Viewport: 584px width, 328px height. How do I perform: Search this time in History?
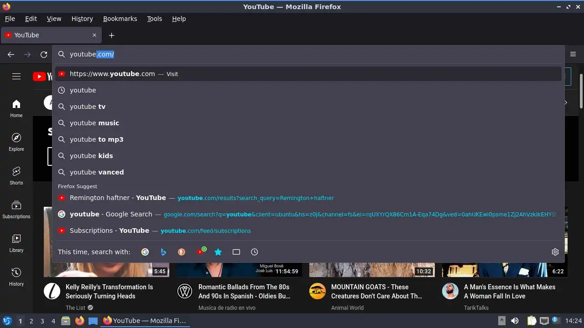coord(255,252)
